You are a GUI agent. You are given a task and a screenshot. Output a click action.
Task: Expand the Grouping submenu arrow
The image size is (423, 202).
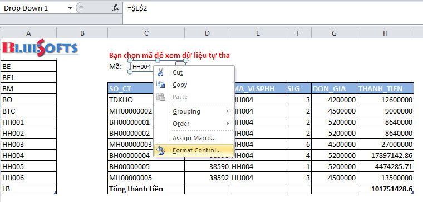pyautogui.click(x=228, y=111)
